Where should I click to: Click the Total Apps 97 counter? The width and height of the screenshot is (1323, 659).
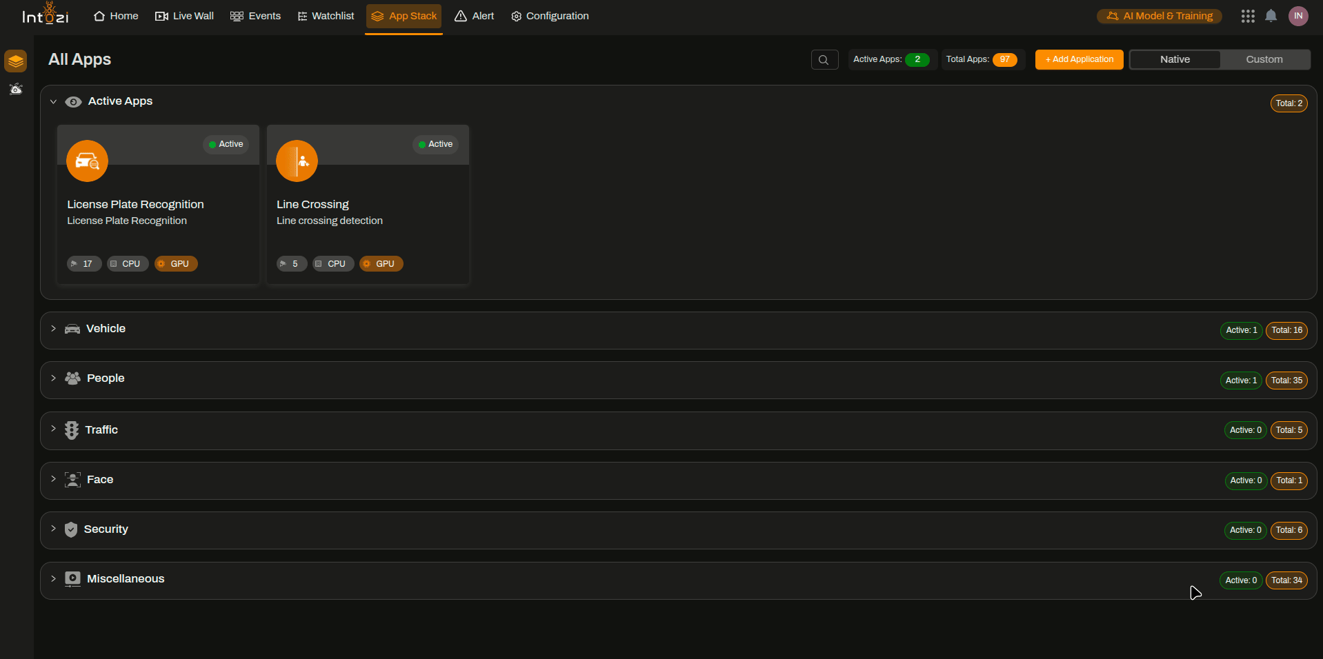(981, 59)
